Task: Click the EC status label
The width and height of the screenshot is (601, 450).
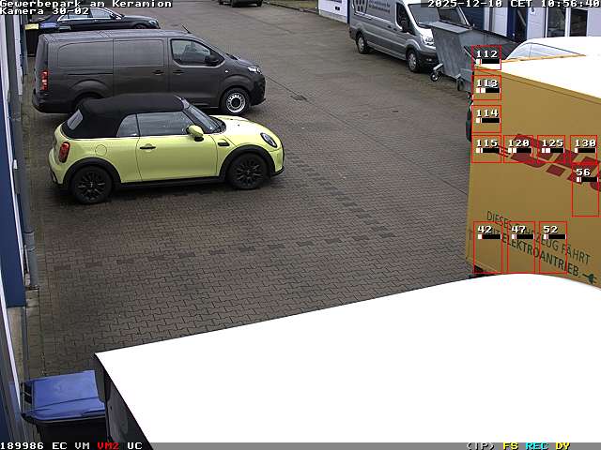Action: (x=59, y=445)
